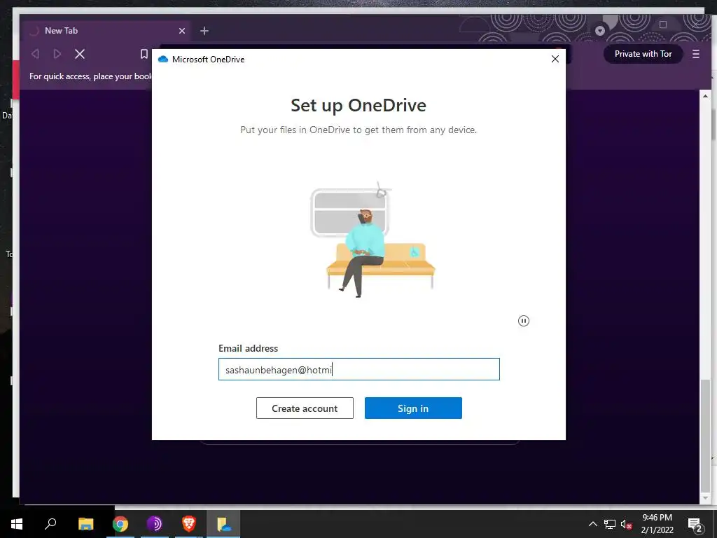Open Brave browser from the taskbar
Viewport: 717px width, 538px height.
click(x=189, y=524)
